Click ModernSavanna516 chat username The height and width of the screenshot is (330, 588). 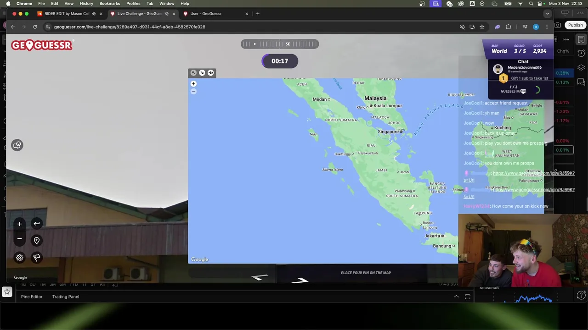tap(524, 67)
